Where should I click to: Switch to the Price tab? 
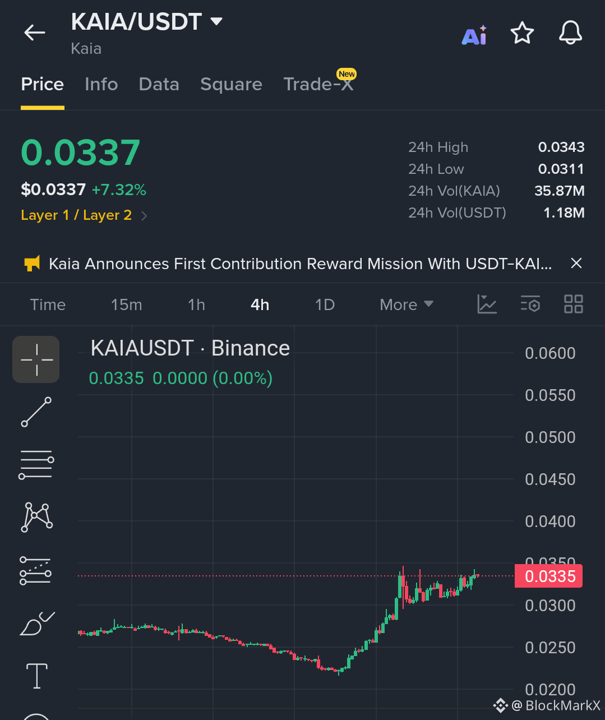click(43, 84)
